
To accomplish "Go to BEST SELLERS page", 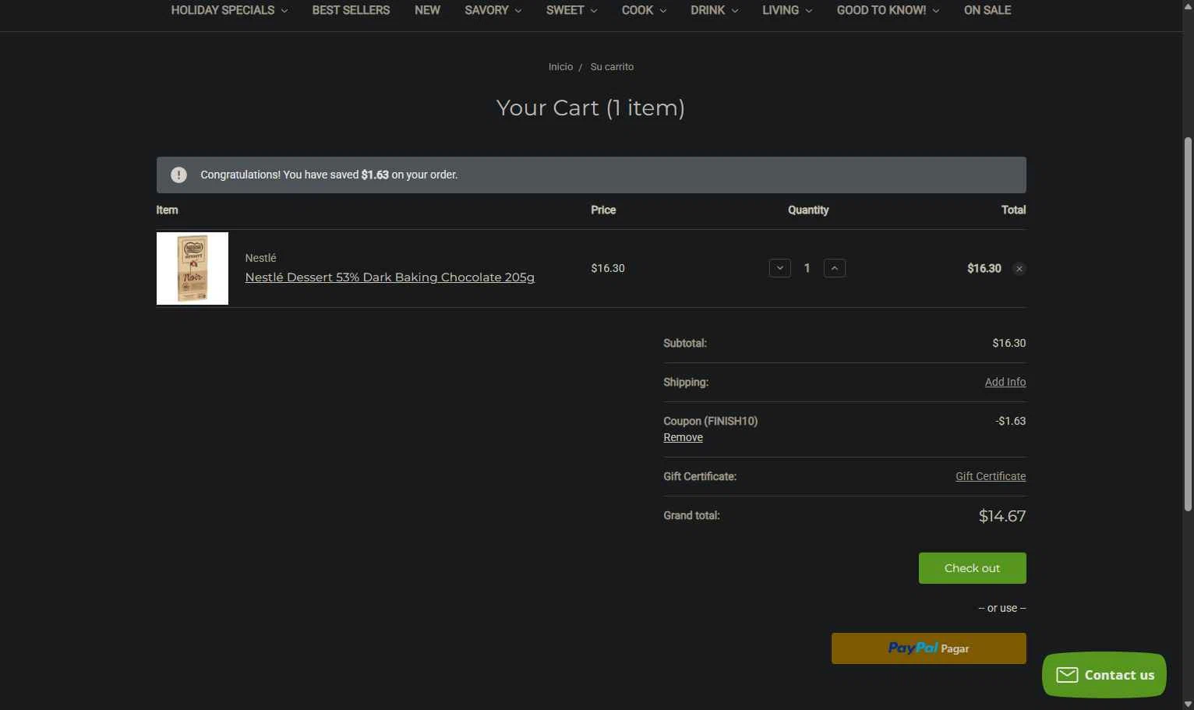I will click(351, 10).
